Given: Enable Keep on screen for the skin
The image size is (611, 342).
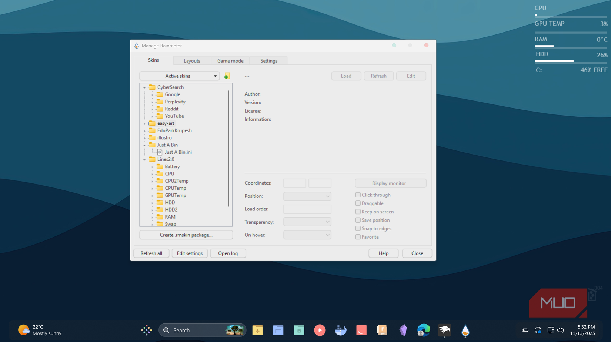Looking at the screenshot, I should point(358,212).
